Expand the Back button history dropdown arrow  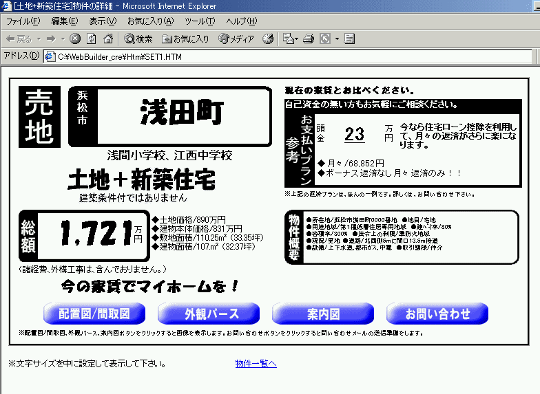pyautogui.click(x=39, y=39)
